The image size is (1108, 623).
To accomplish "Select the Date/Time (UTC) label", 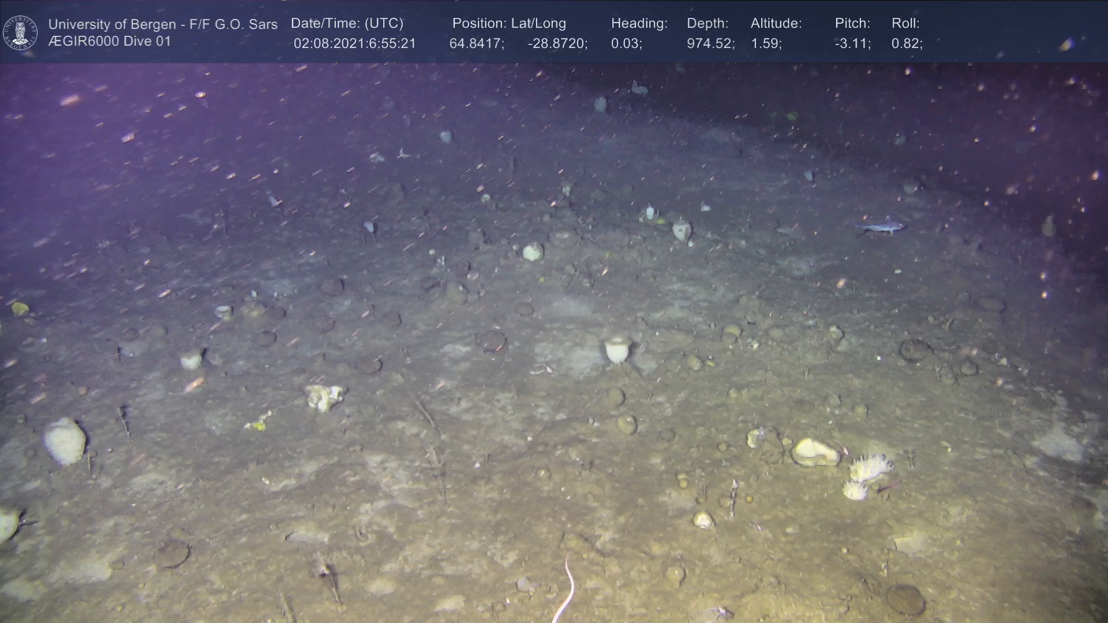I will coord(347,23).
